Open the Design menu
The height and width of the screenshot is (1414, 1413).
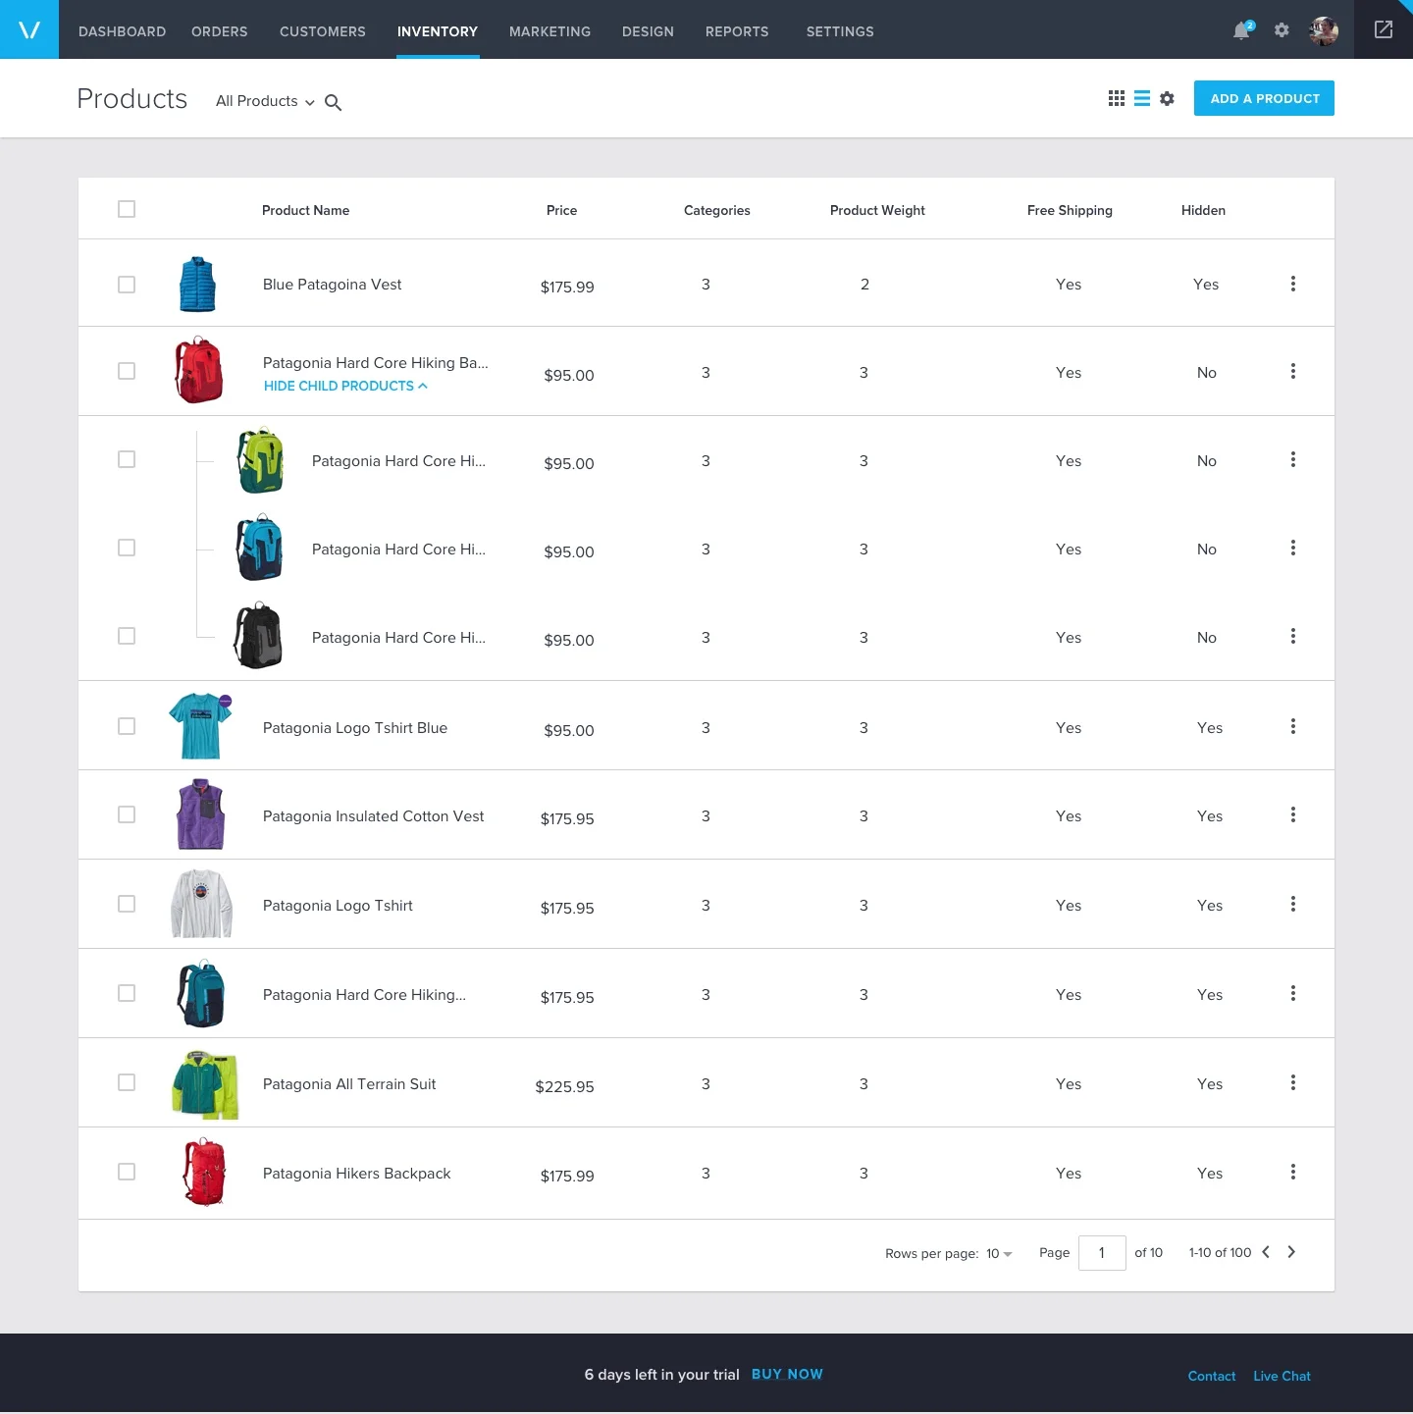(x=648, y=31)
